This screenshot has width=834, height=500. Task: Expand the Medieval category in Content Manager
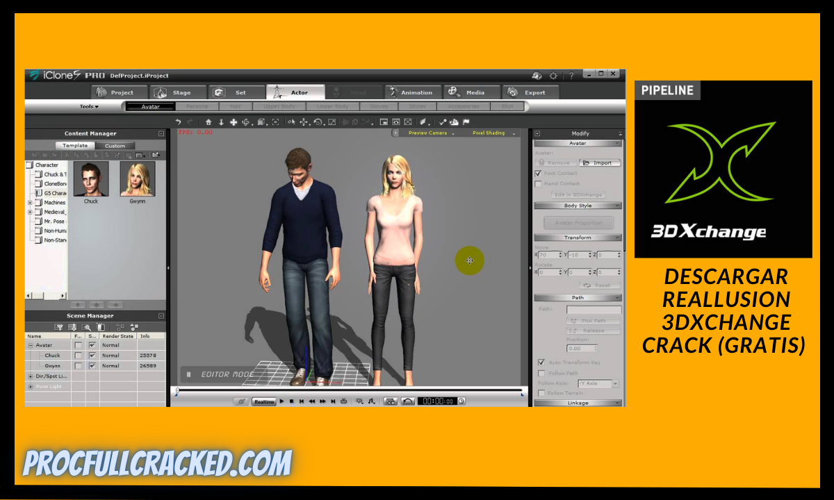coord(30,211)
